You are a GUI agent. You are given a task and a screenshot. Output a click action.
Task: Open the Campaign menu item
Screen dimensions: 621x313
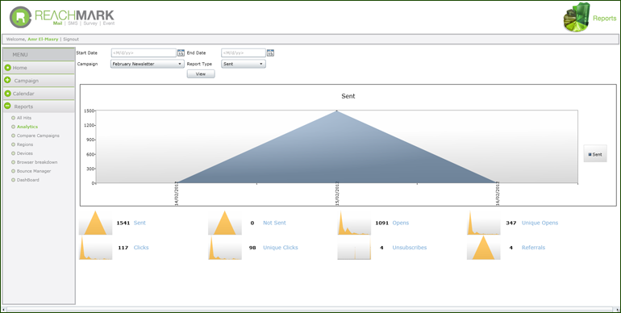pos(39,81)
